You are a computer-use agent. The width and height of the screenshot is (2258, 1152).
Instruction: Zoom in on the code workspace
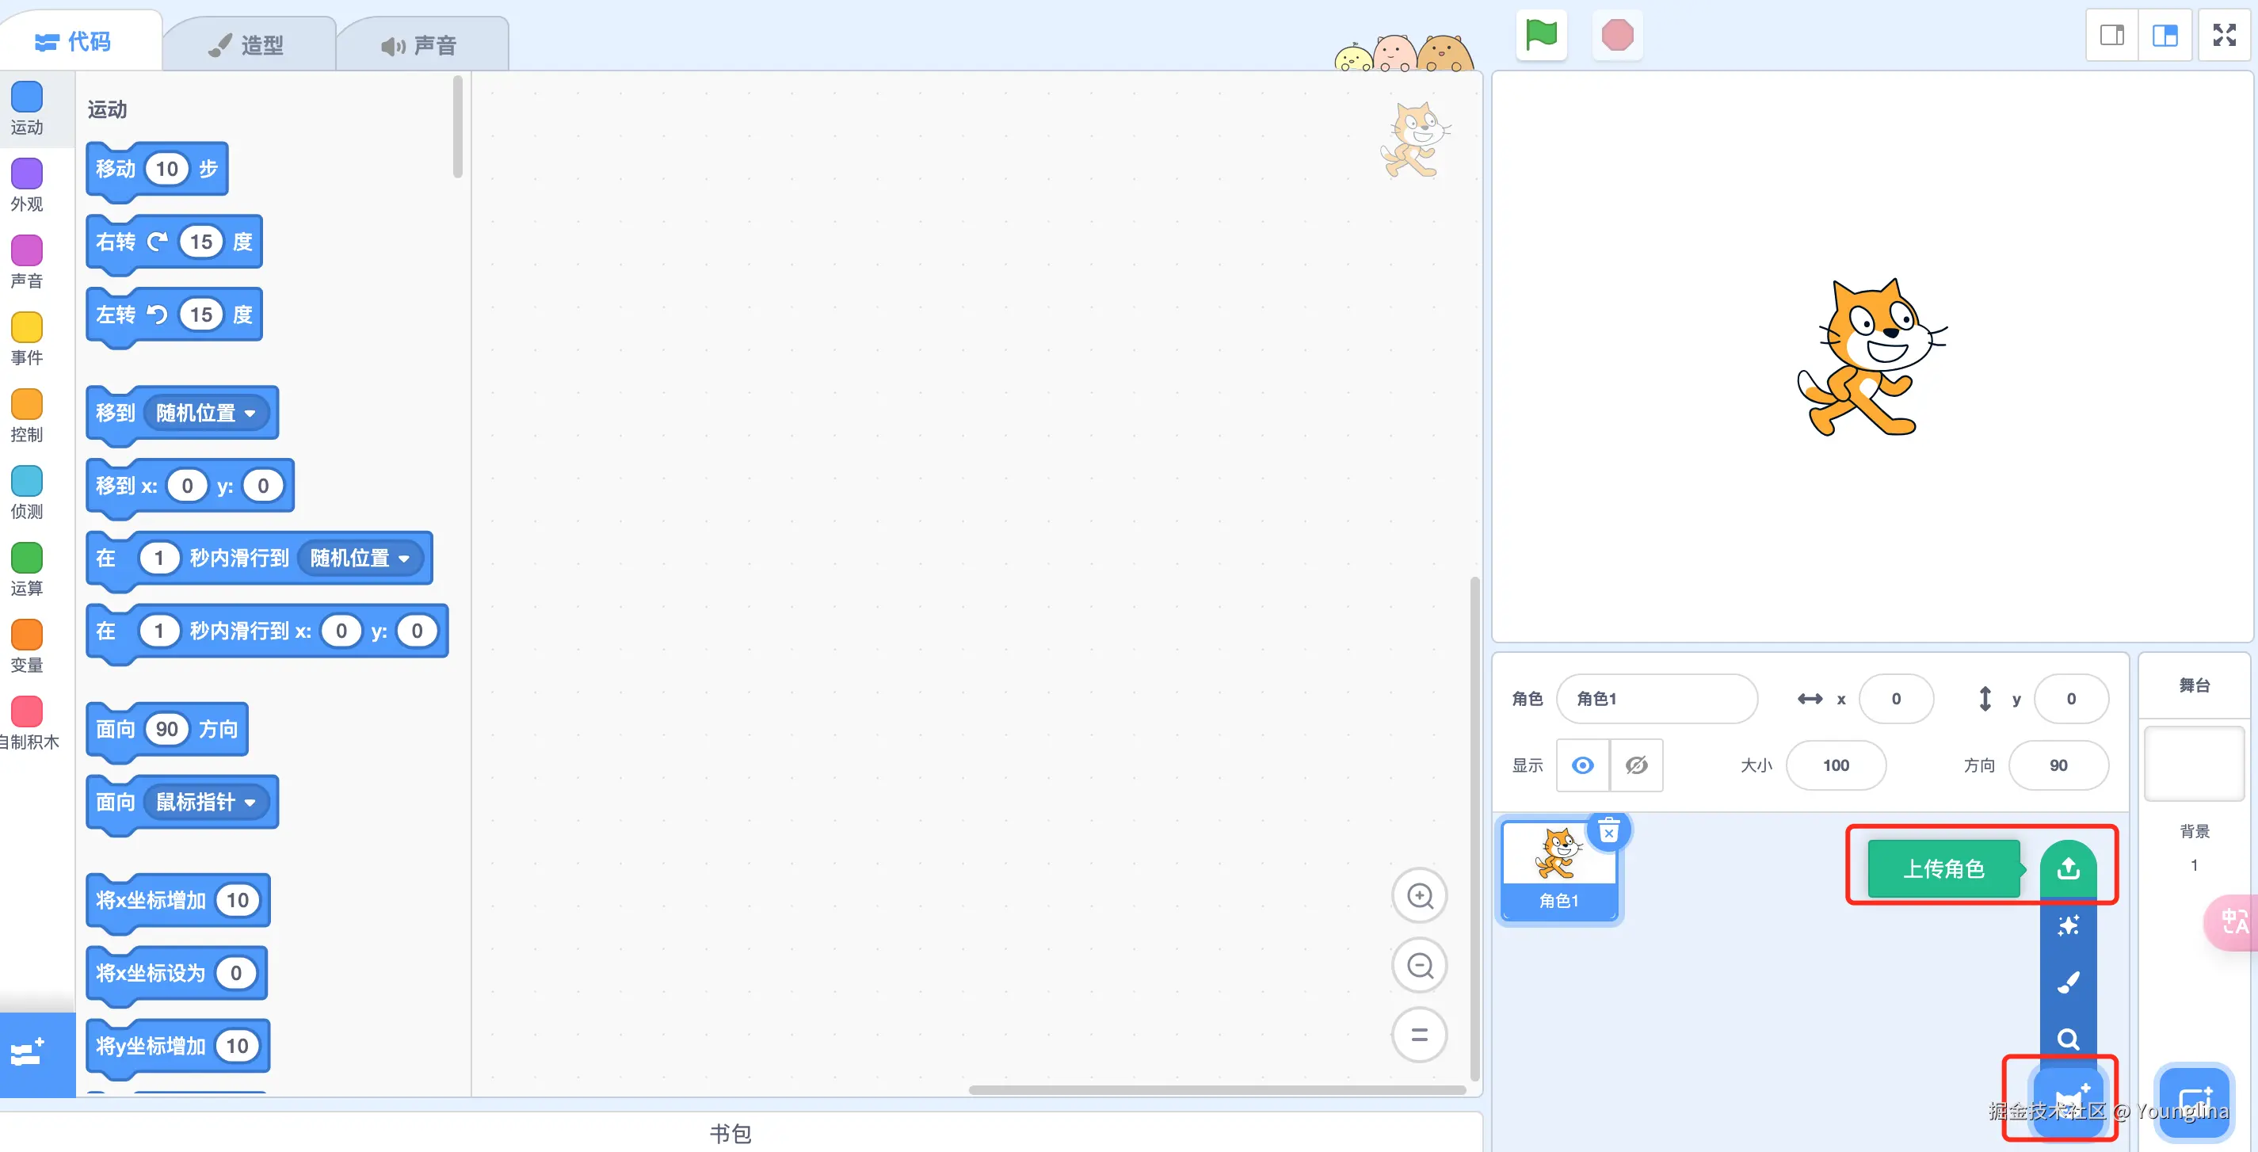[x=1419, y=895]
